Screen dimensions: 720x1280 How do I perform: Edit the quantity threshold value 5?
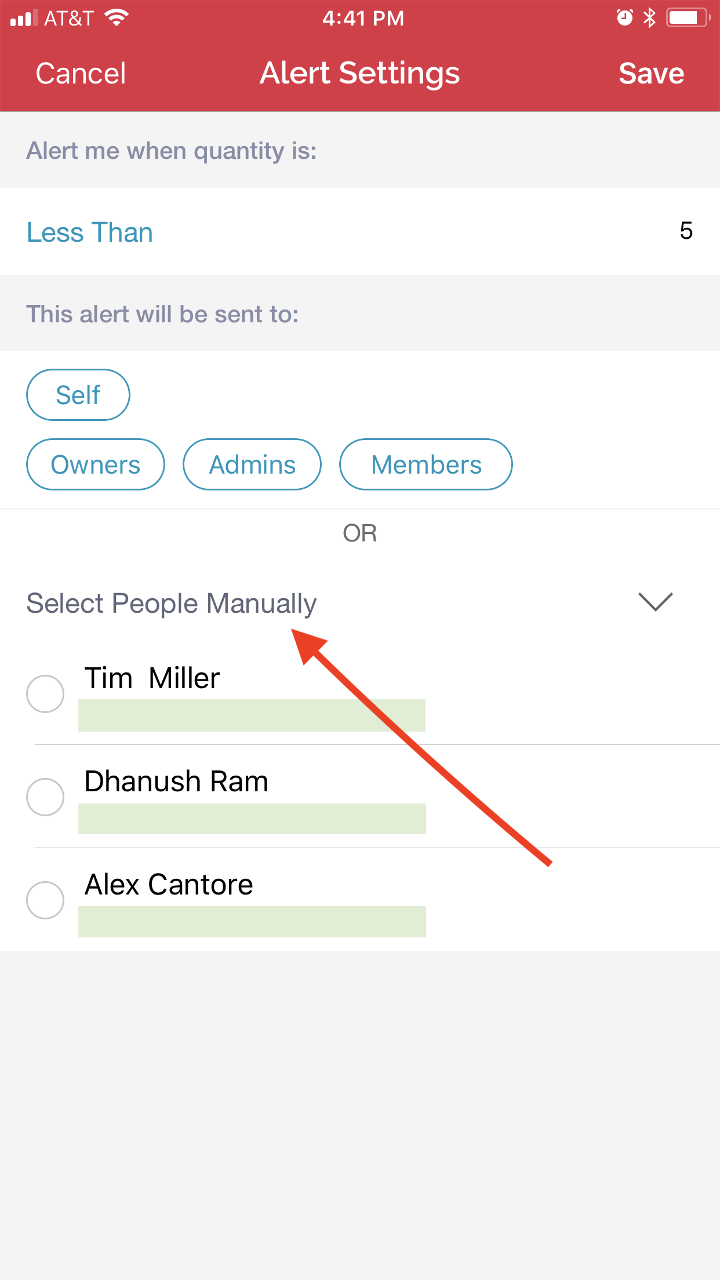click(686, 231)
